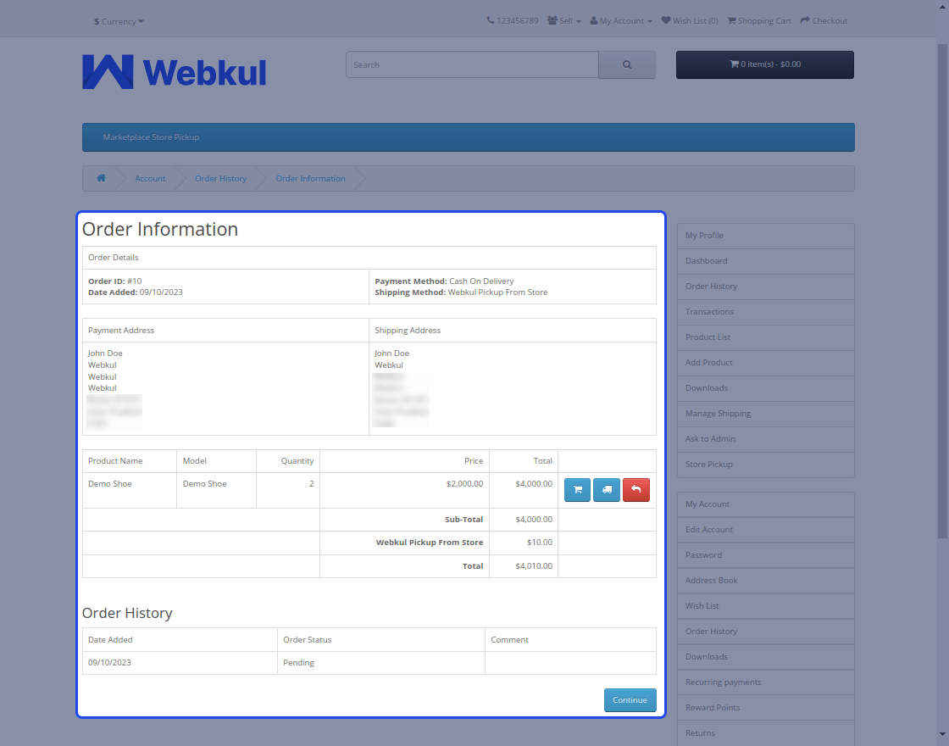Open Reward Points in sidebar
The image size is (949, 746).
(766, 708)
